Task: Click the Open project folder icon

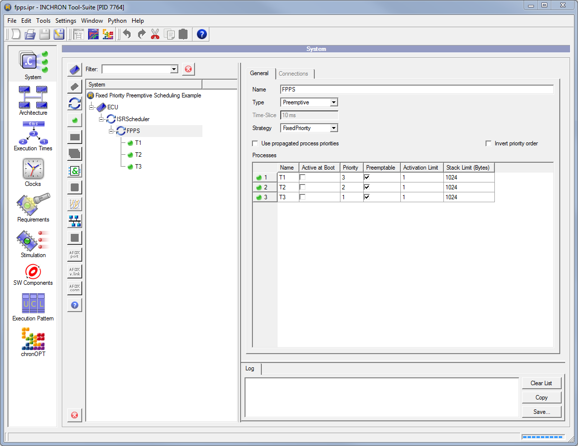Action: (x=30, y=34)
